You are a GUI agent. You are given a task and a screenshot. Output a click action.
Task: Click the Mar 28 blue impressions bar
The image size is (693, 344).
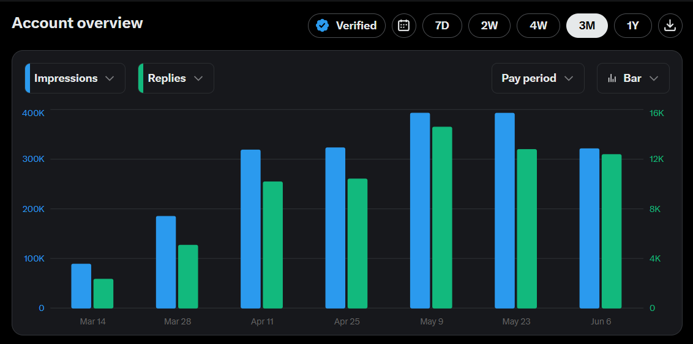(166, 262)
